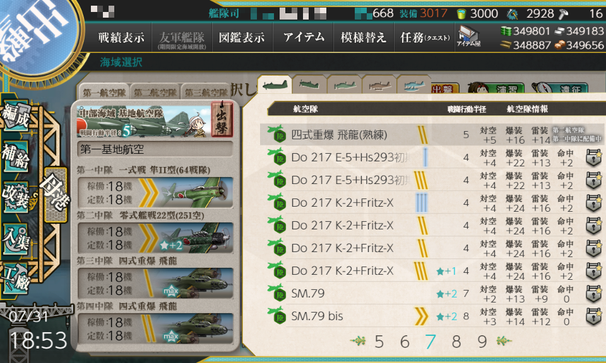Select 第三中隊 四式重爆 飛龍 slot
Screen dimensions: 606x363
[155, 283]
